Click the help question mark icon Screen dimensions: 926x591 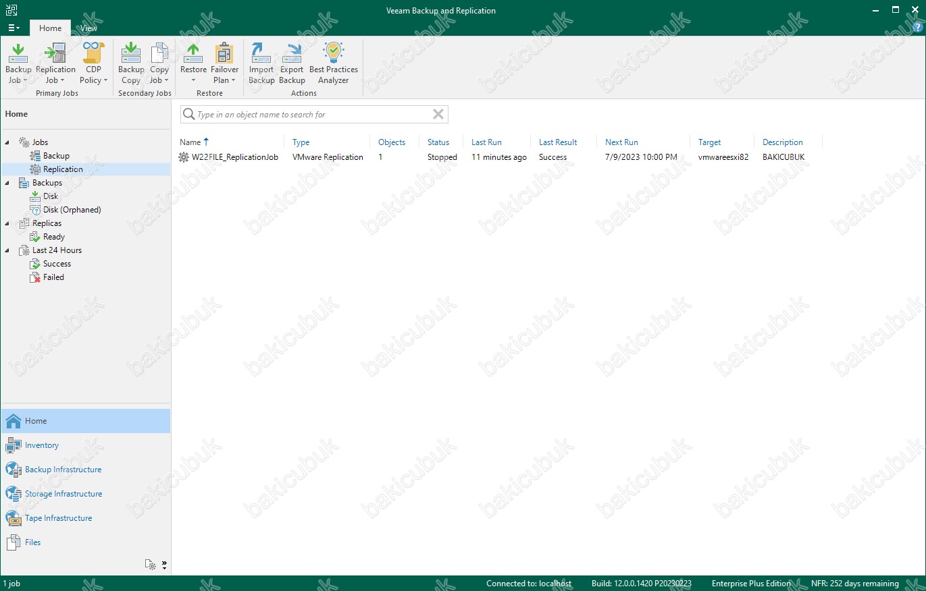[x=917, y=28]
